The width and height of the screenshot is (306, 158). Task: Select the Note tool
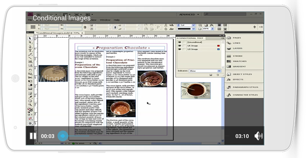[x=30, y=94]
